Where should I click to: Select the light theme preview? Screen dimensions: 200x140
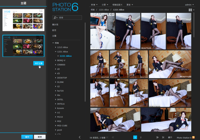(x=23, y=19)
